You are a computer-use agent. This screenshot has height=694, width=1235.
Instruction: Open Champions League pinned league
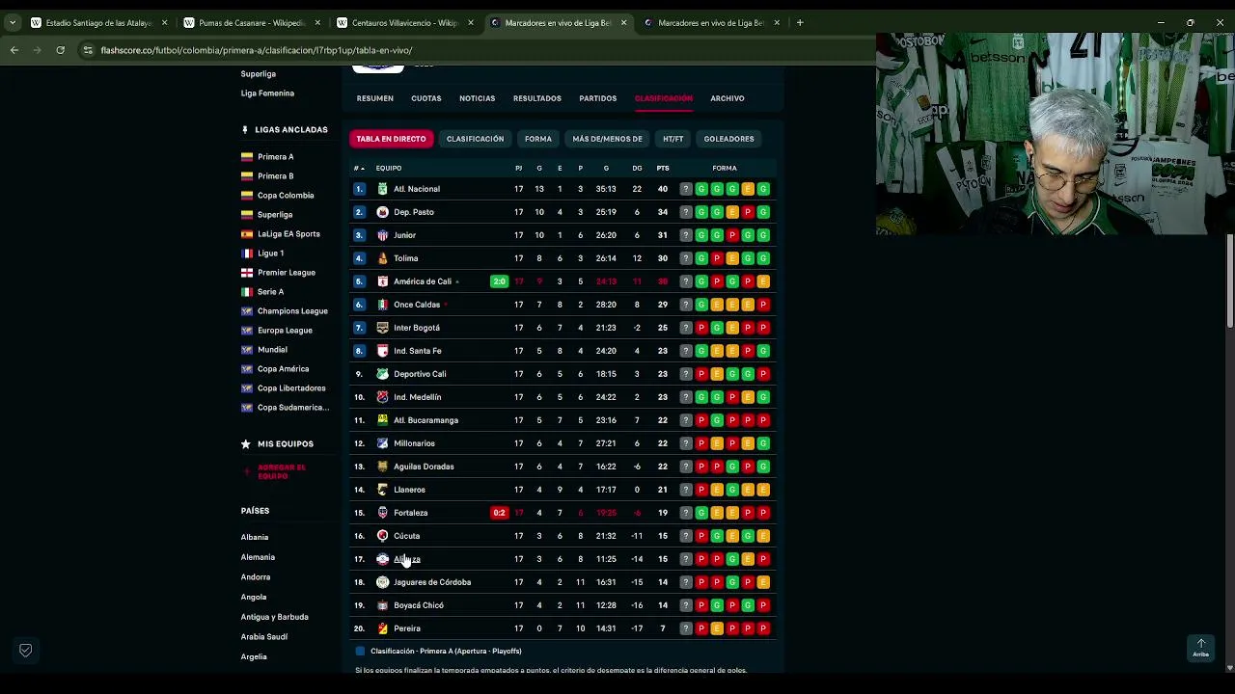point(291,310)
